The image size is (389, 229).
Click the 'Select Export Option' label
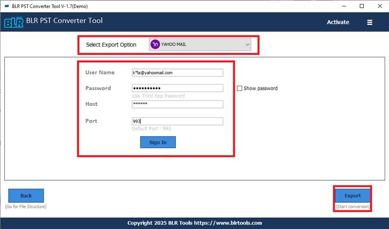[x=111, y=45]
